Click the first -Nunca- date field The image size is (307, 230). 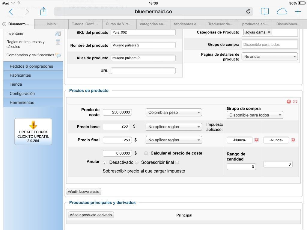[x=240, y=140]
